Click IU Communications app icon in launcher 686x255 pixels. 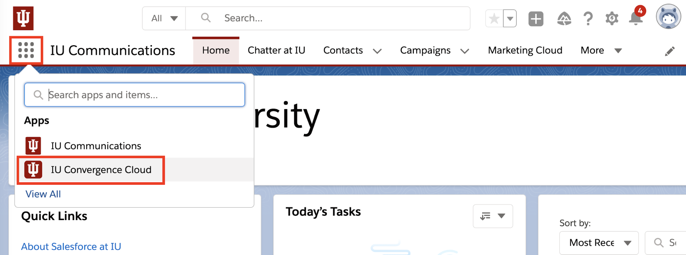coord(33,146)
